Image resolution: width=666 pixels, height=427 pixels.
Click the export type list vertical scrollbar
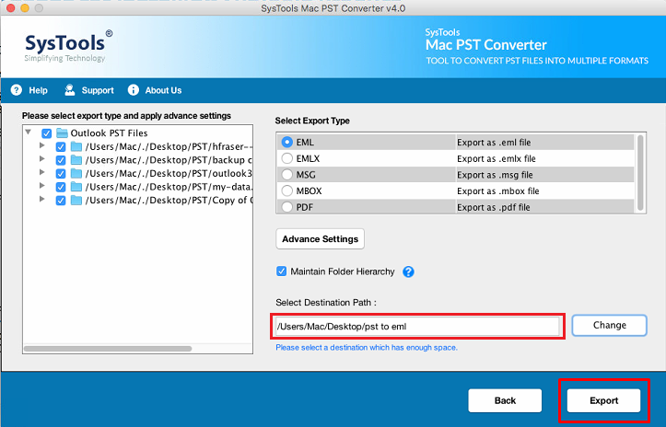click(640, 173)
